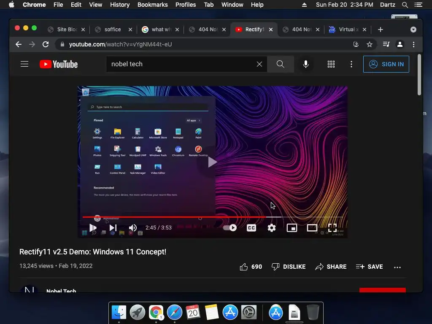Dislike the Rectify11 video
The width and height of the screenshot is (432, 324).
[289, 267]
